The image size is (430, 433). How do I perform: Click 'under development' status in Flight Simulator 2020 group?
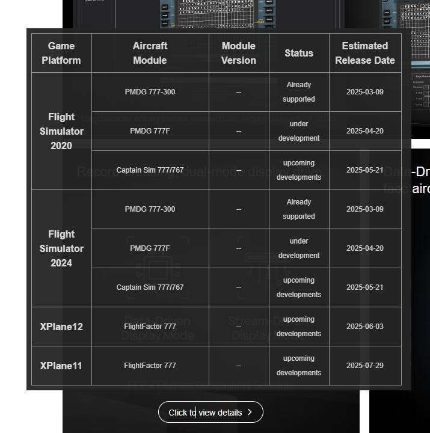(299, 131)
